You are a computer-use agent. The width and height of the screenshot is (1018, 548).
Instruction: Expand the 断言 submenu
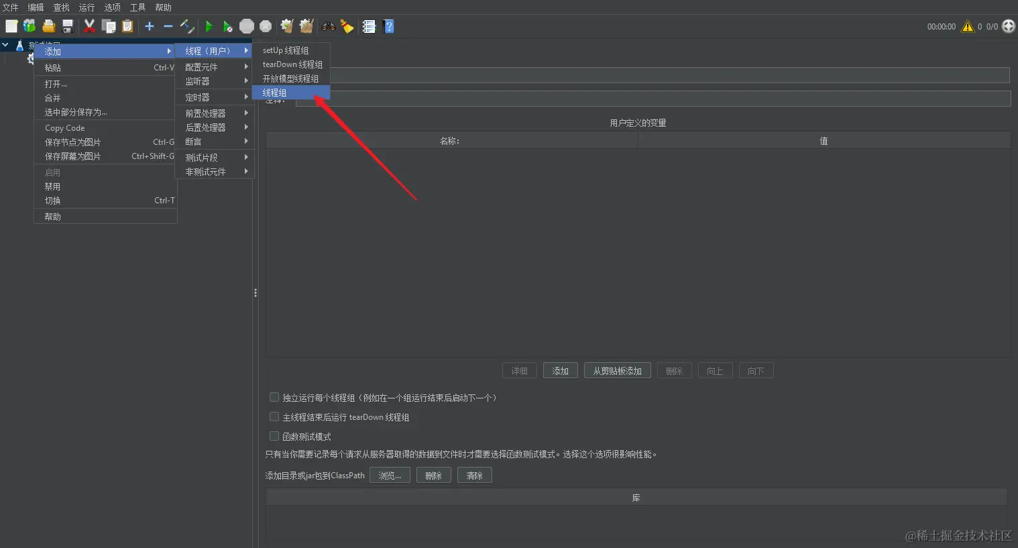(213, 142)
